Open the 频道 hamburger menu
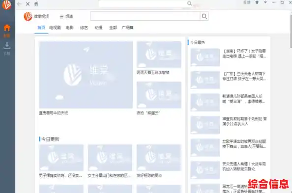 (x=66, y=16)
